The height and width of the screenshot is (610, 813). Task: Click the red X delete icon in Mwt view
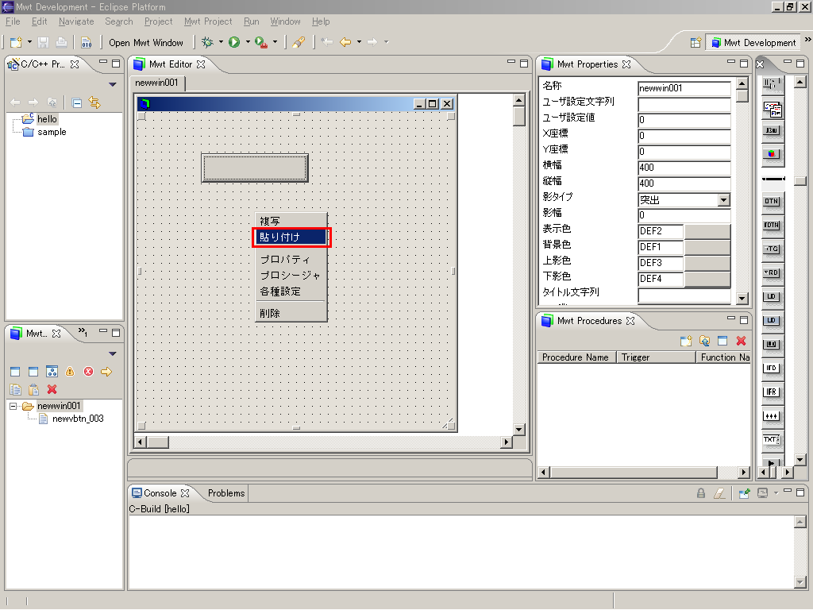coord(52,389)
